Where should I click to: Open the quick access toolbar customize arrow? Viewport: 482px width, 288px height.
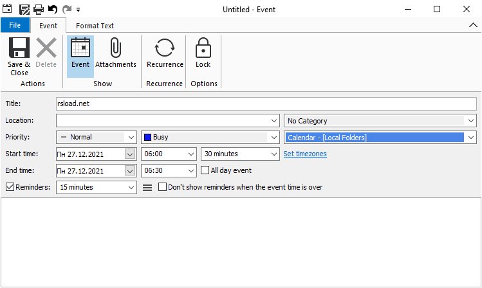78,10
